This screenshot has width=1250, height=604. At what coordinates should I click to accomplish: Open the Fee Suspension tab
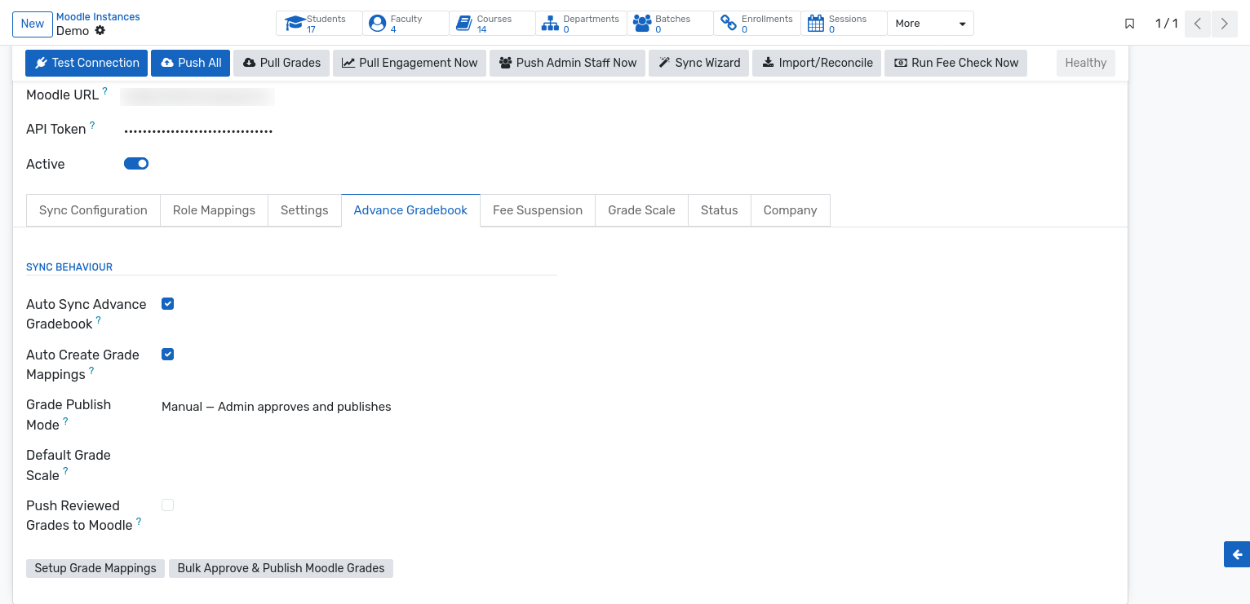click(x=538, y=210)
